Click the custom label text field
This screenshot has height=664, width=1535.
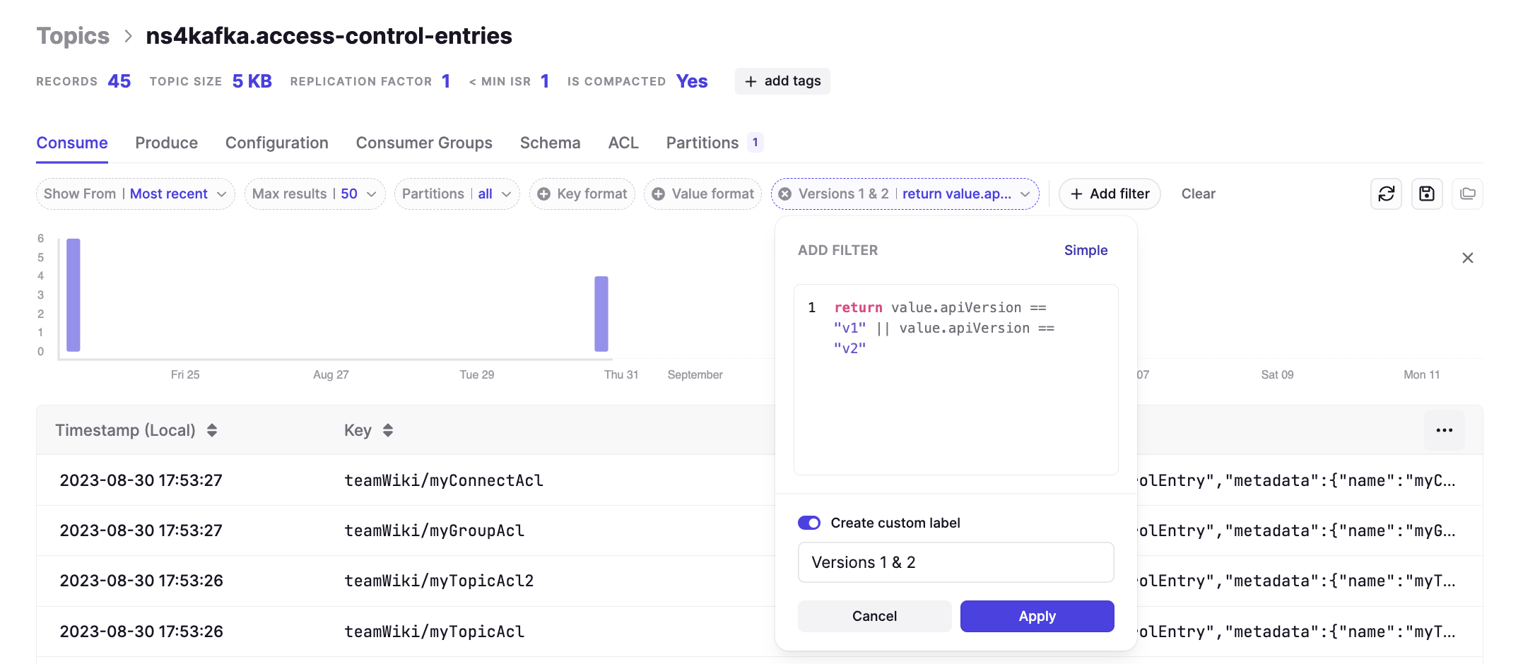[x=955, y=562]
